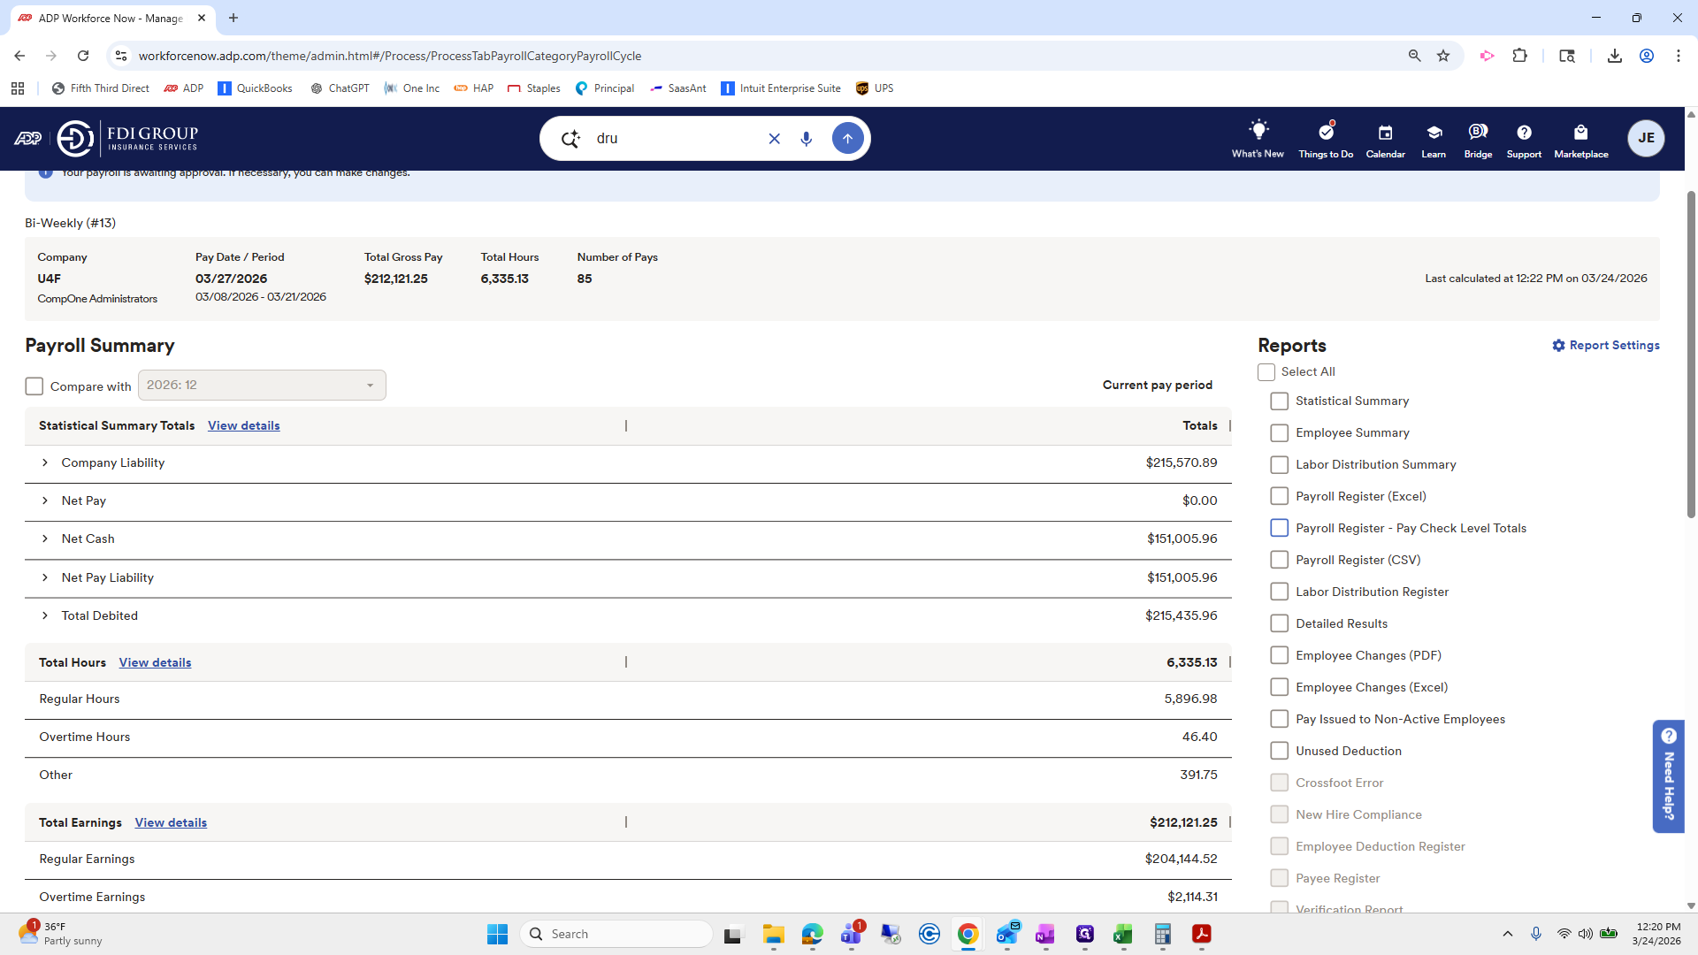Enable Compare with option

click(34, 386)
